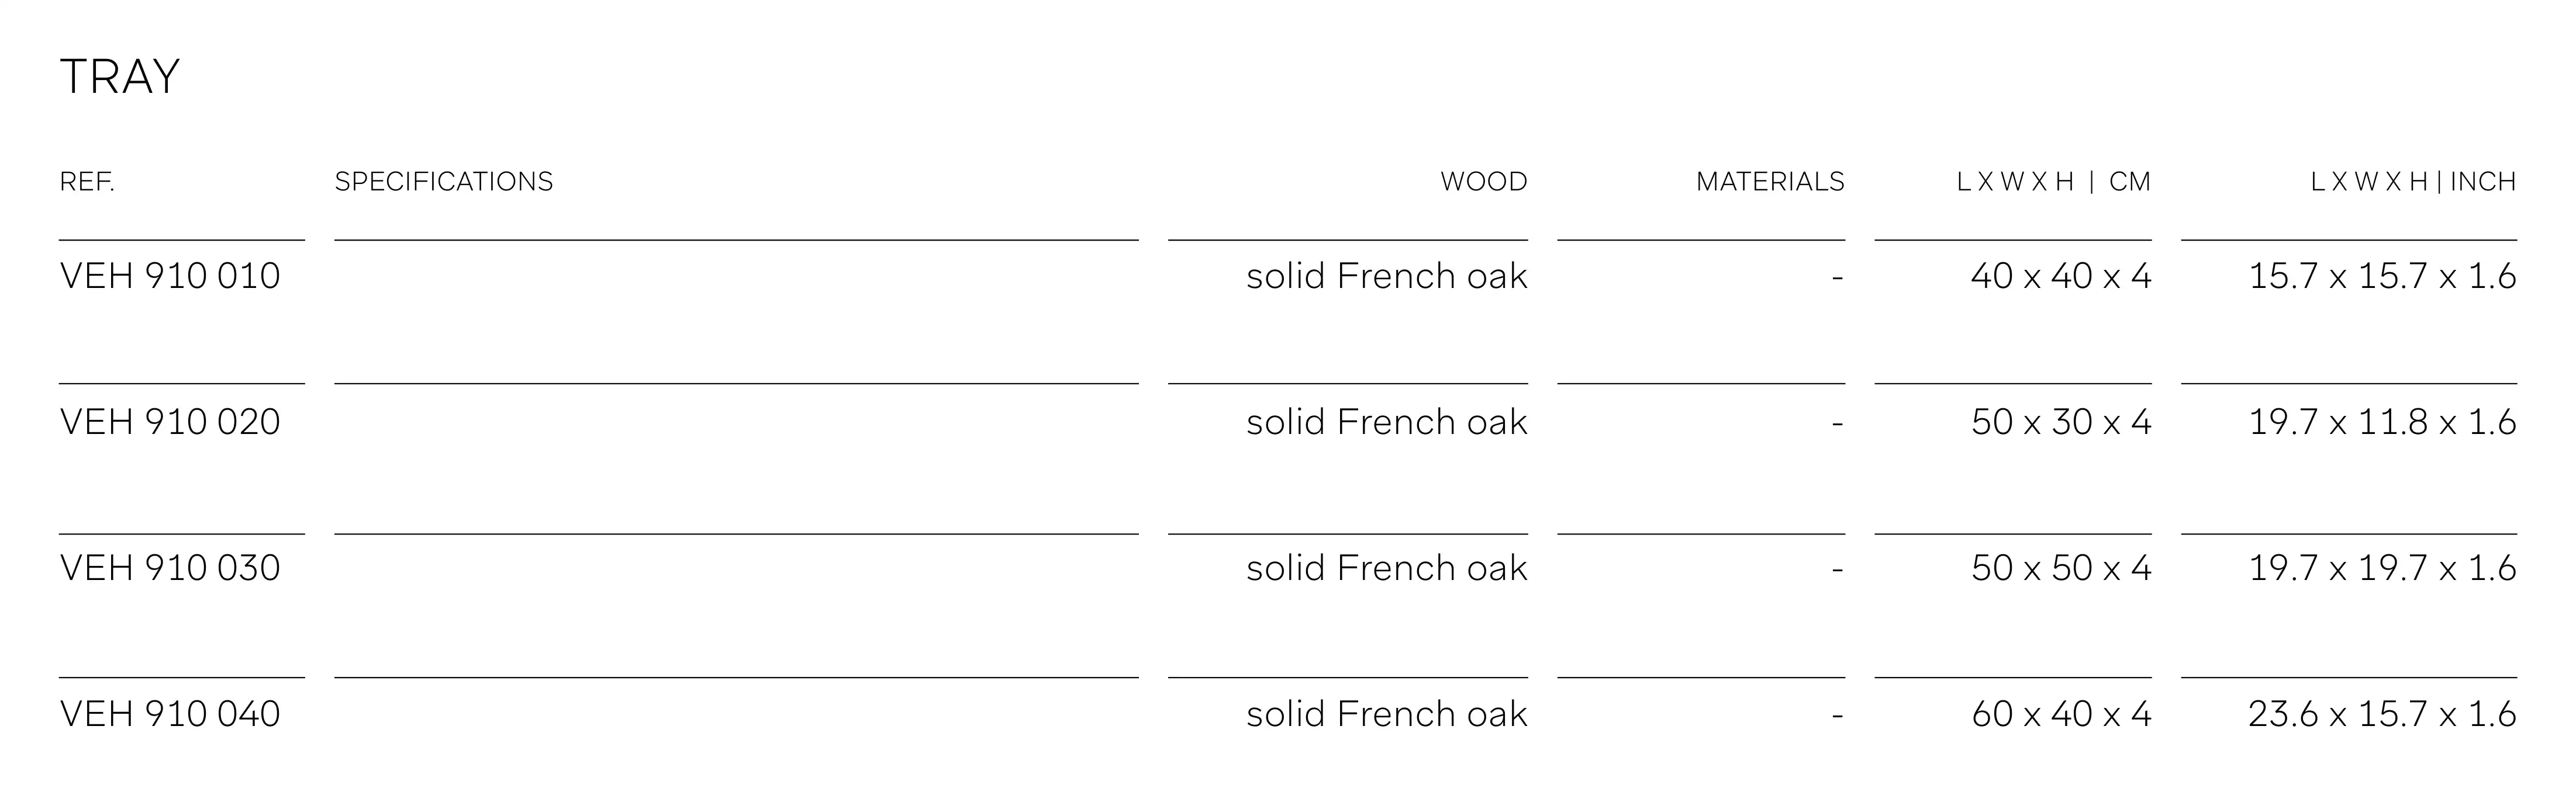Viewport: 2576px width, 785px height.
Task: Click reference VEH 910 010
Action: click(170, 276)
